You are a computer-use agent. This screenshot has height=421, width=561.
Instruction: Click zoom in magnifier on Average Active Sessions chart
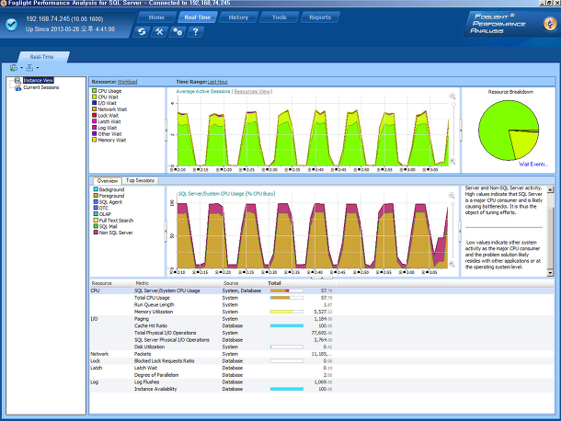point(452,161)
